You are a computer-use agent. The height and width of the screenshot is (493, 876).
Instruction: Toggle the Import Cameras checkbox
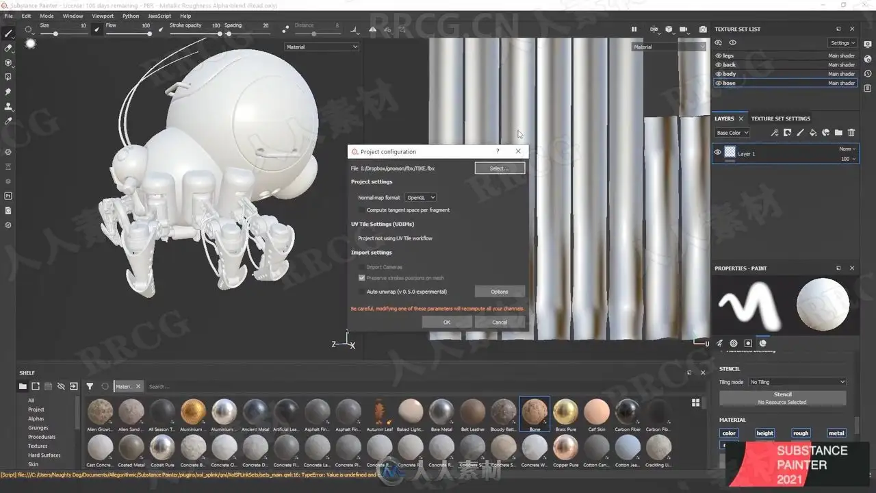[x=361, y=267]
